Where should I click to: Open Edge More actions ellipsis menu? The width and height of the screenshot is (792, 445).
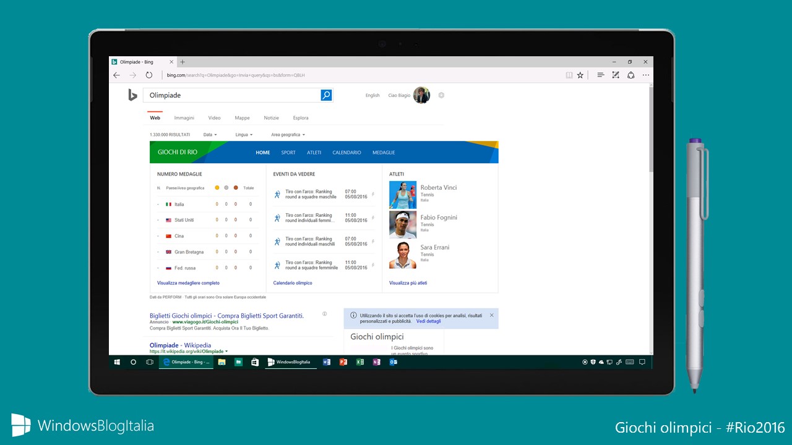tap(646, 75)
